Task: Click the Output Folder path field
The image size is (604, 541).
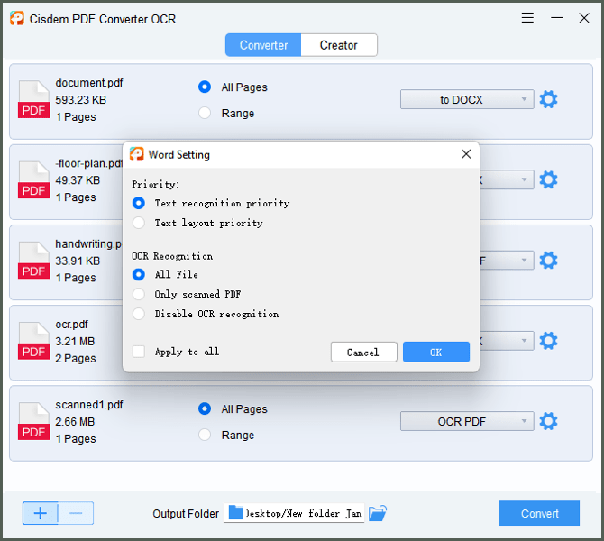Action: [x=294, y=513]
